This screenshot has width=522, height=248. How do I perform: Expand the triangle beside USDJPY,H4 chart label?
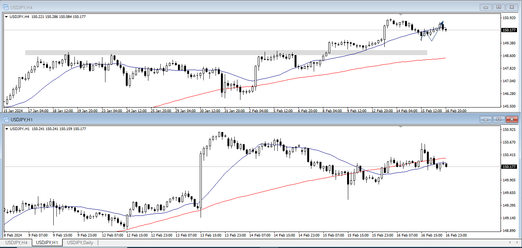[7, 17]
